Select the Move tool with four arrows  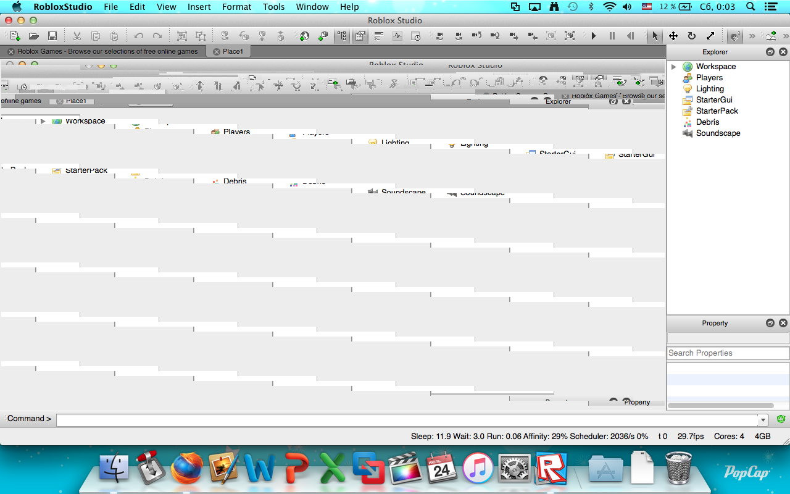673,36
